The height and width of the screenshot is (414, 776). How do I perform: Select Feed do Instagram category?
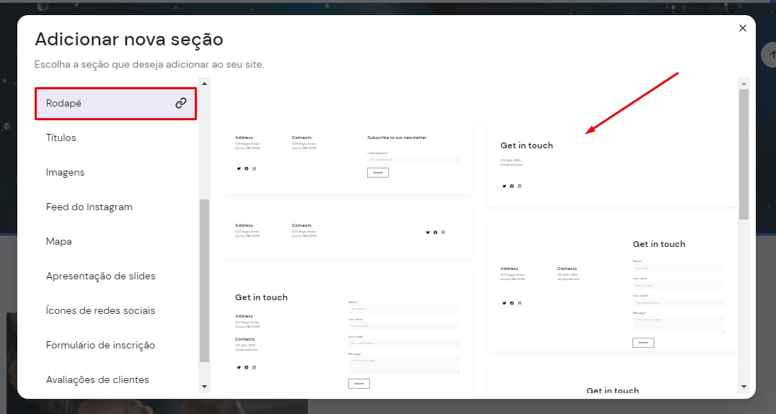(x=89, y=207)
